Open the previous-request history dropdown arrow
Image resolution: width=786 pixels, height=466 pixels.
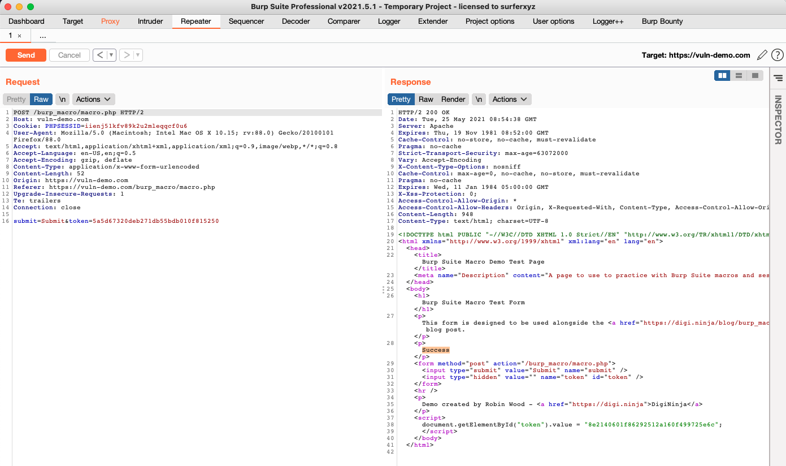coord(111,55)
